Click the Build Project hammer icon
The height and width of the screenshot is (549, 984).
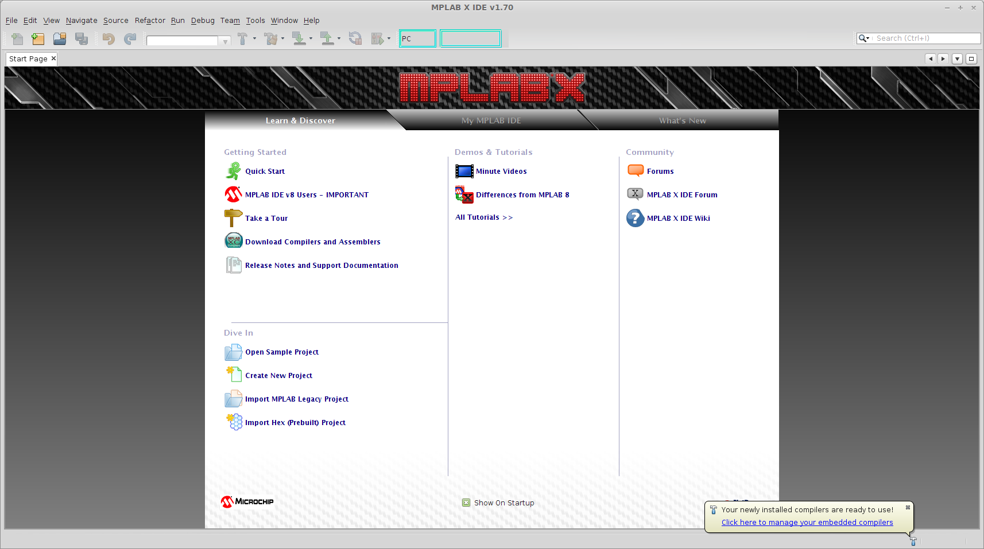click(x=243, y=38)
